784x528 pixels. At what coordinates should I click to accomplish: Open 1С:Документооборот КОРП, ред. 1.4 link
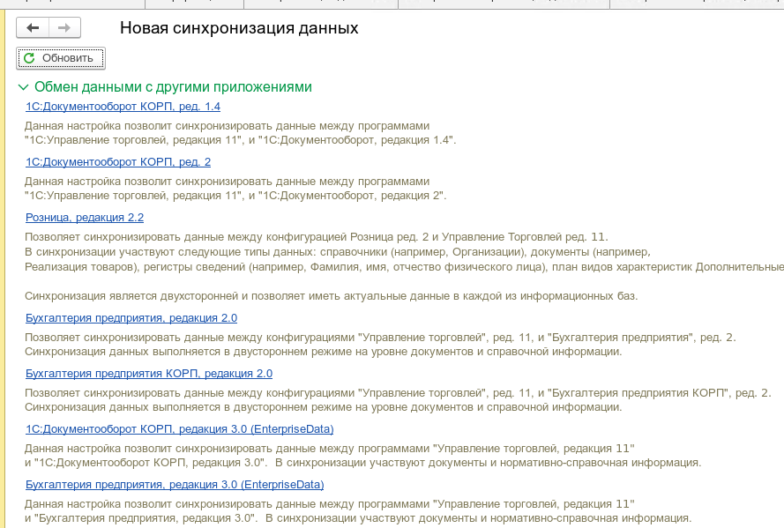pyautogui.click(x=123, y=107)
